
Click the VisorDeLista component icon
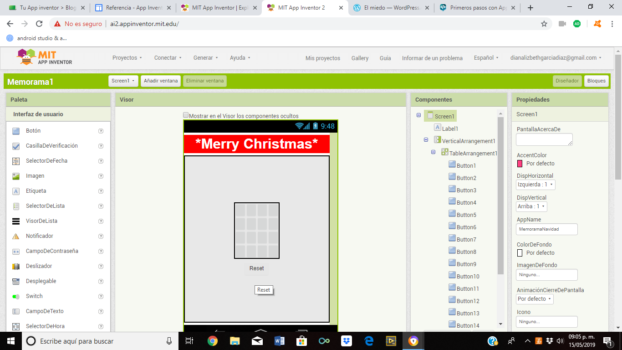pyautogui.click(x=16, y=221)
